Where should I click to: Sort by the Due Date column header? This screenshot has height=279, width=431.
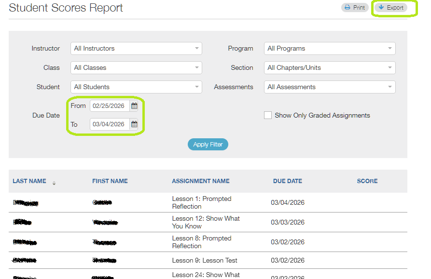point(288,181)
